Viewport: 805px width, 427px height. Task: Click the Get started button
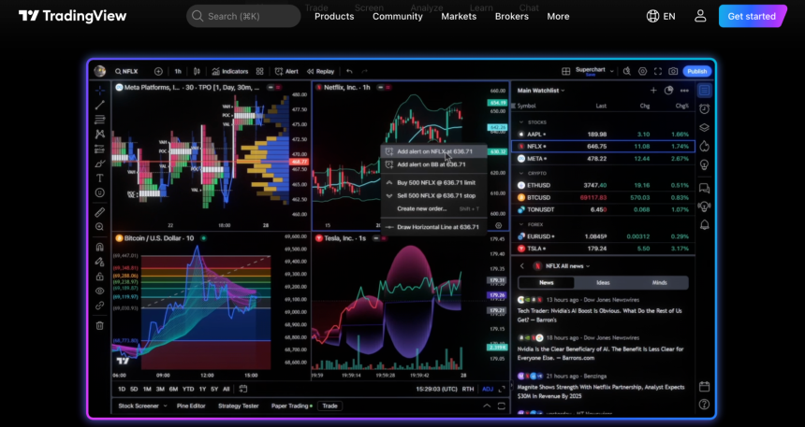753,16
